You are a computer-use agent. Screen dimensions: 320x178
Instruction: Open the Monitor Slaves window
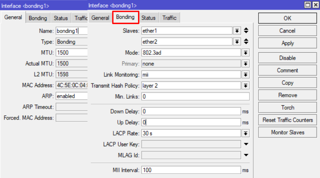click(287, 132)
